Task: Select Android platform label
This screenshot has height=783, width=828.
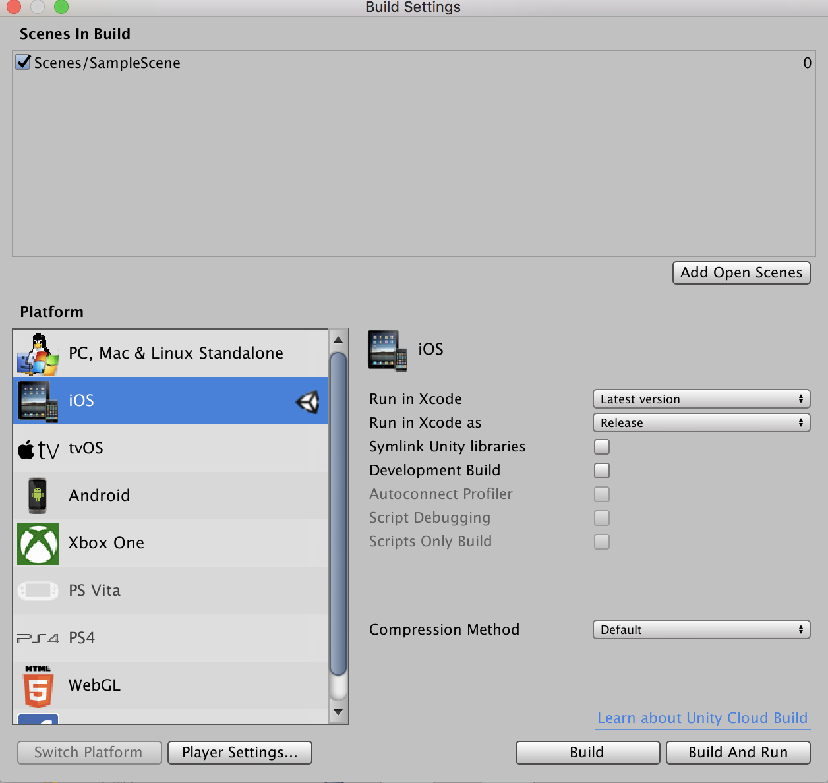Action: click(x=100, y=496)
